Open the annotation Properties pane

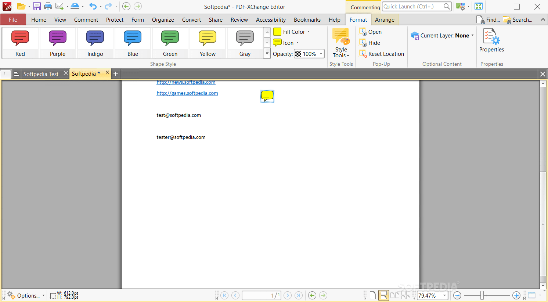click(x=491, y=40)
